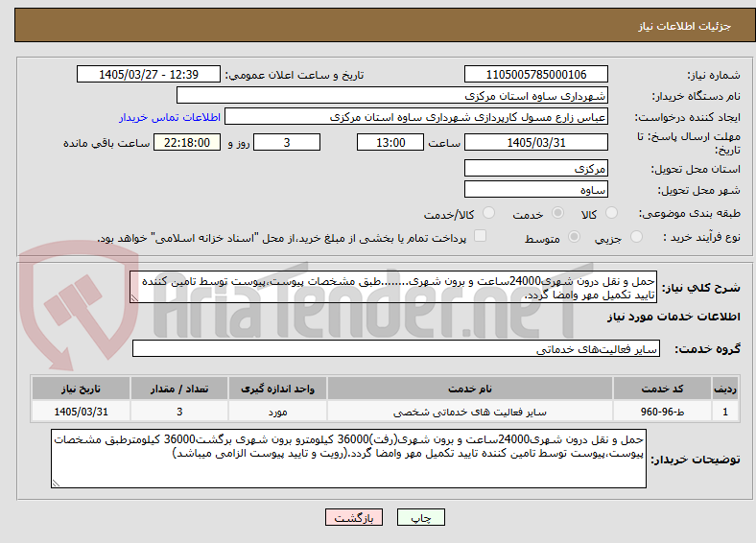
Task: Select the کالا/خدمت radio button
Action: pyautogui.click(x=489, y=213)
